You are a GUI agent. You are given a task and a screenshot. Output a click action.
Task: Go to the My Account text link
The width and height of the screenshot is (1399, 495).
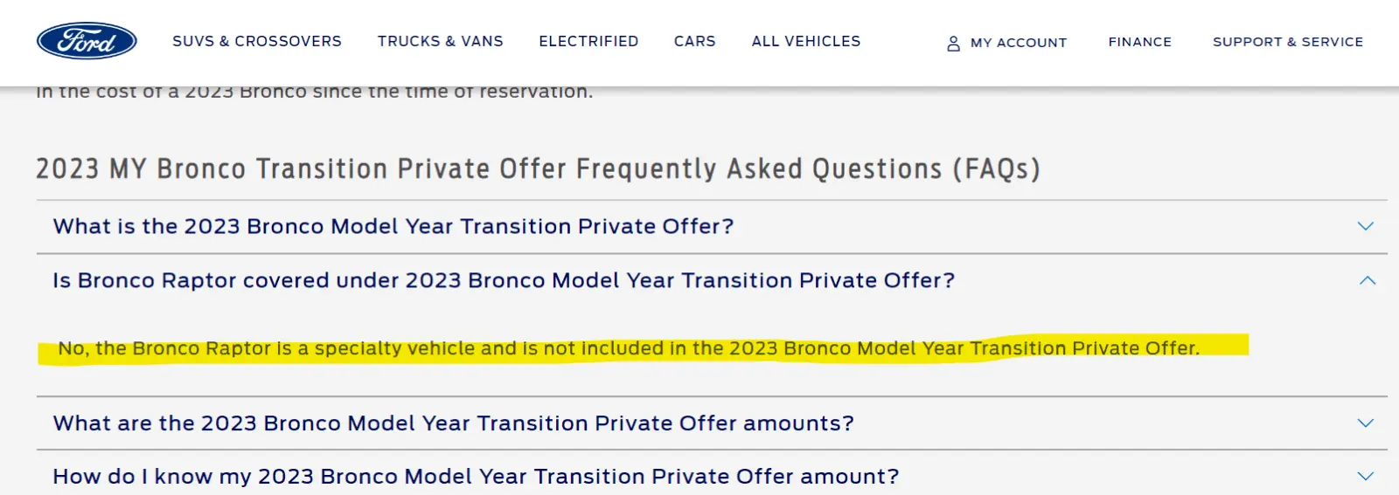(x=1019, y=43)
